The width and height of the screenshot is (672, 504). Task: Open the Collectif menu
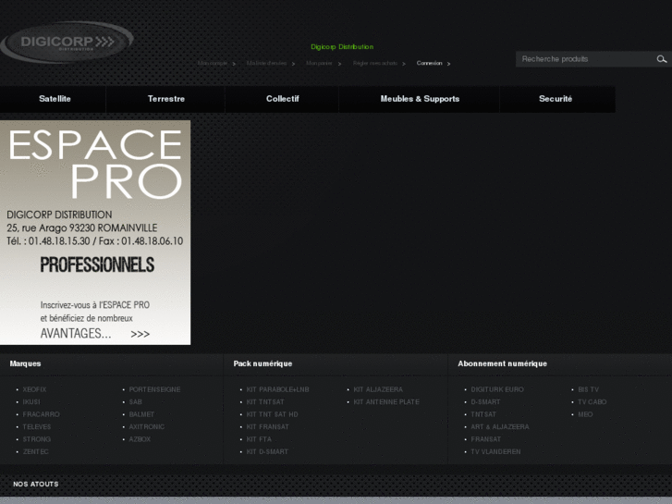tap(283, 99)
